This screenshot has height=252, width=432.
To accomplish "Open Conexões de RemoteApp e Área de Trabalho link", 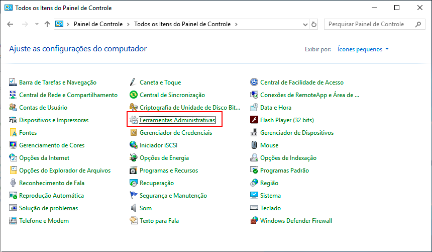I will point(309,95).
